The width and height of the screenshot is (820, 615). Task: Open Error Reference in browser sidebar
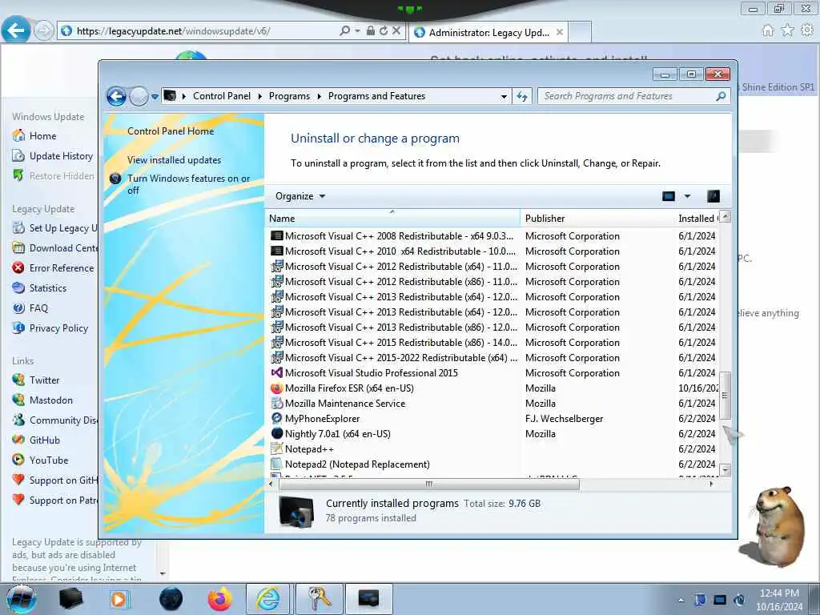[x=62, y=268]
